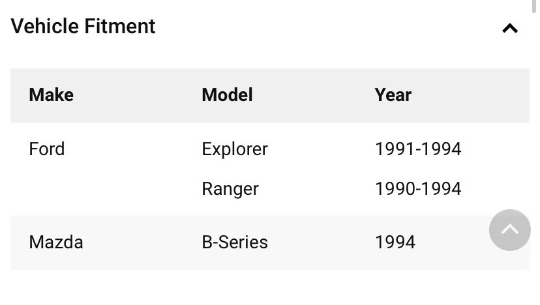Screen dimensions: 540x305
Task: Select the Make column header
Action: [52, 95]
